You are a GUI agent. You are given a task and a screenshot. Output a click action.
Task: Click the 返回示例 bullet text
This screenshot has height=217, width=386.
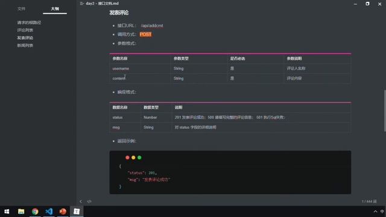pyautogui.click(x=127, y=141)
